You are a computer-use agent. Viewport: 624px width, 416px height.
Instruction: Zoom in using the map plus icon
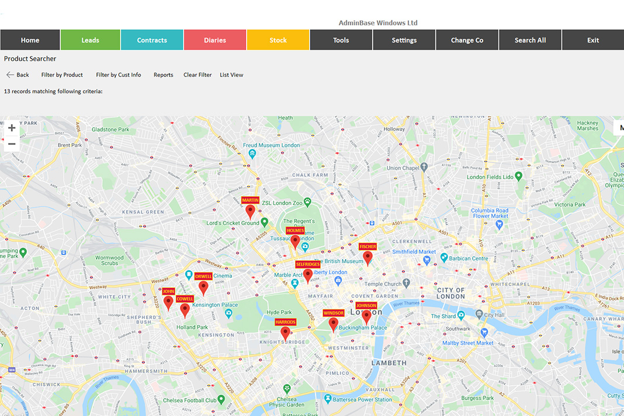pos(12,127)
